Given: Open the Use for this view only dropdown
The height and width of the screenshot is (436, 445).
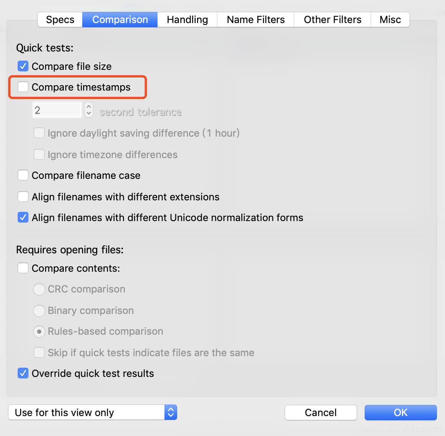Looking at the screenshot, I should 93,412.
